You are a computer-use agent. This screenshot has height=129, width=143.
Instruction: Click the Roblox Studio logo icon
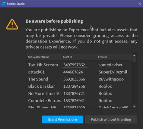tap(4, 4)
